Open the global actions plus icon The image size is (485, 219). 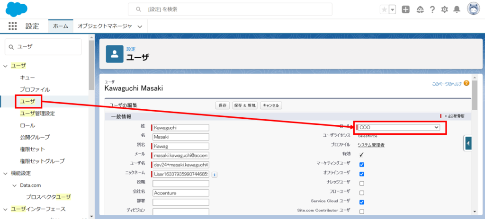(406, 10)
